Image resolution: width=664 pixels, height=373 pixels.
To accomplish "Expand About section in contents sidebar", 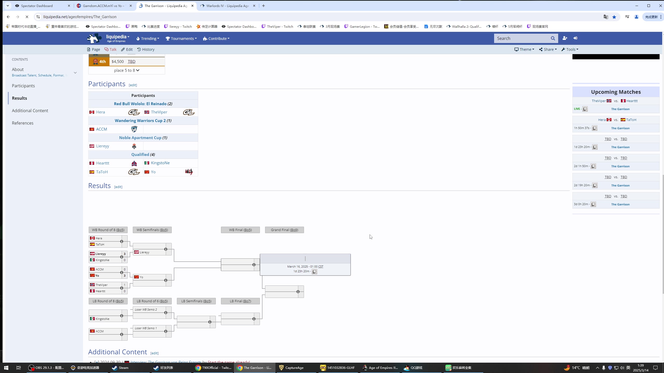I will (x=75, y=73).
